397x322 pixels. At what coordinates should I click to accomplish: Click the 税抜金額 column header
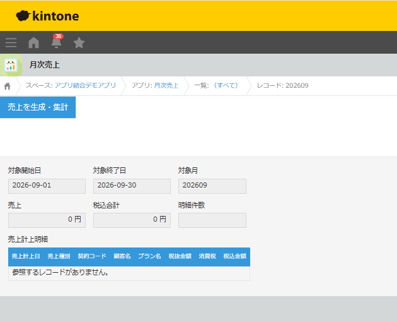coord(180,256)
